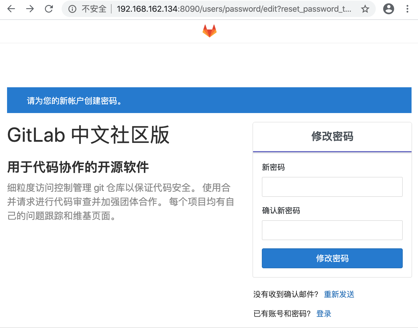This screenshot has width=418, height=328.
Task: Click the 用于代码协作的开源软件 subheading
Action: click(x=78, y=167)
